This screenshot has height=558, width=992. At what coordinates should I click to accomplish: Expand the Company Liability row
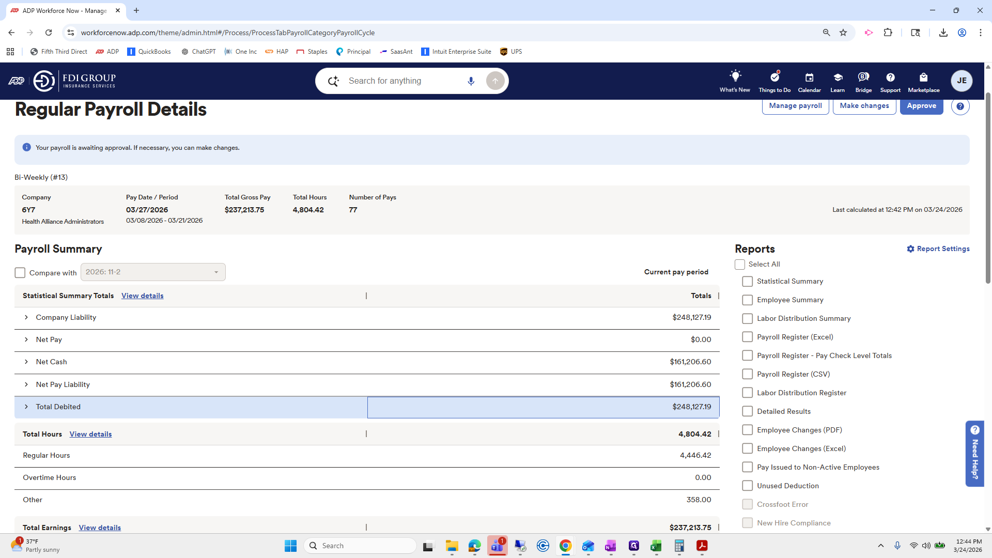point(26,318)
